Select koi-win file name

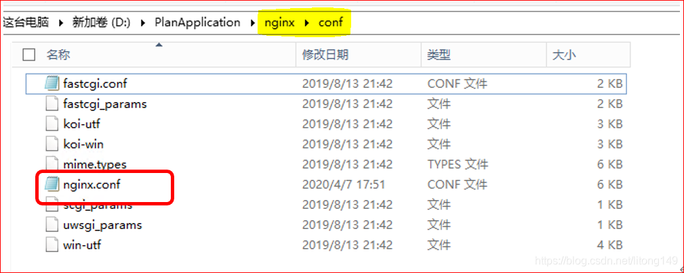[x=83, y=144]
